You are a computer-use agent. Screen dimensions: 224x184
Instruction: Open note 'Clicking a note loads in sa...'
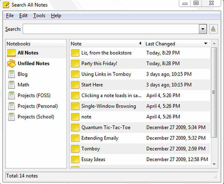(x=111, y=95)
